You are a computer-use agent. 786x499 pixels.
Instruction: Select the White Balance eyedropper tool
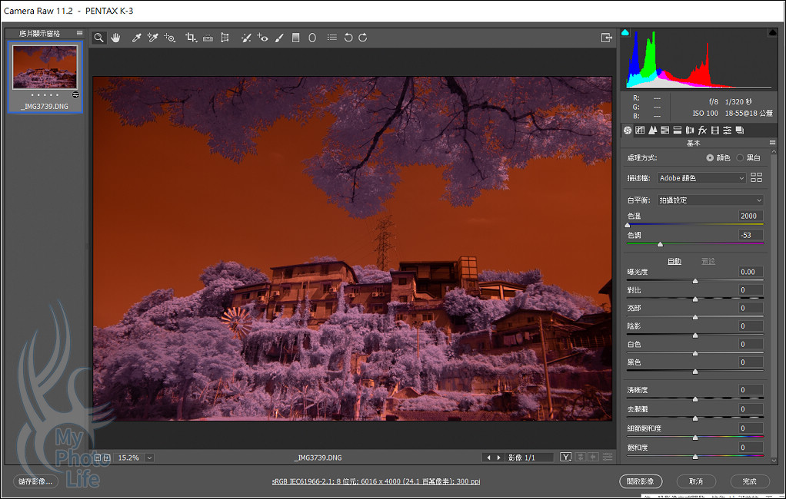[x=136, y=38]
